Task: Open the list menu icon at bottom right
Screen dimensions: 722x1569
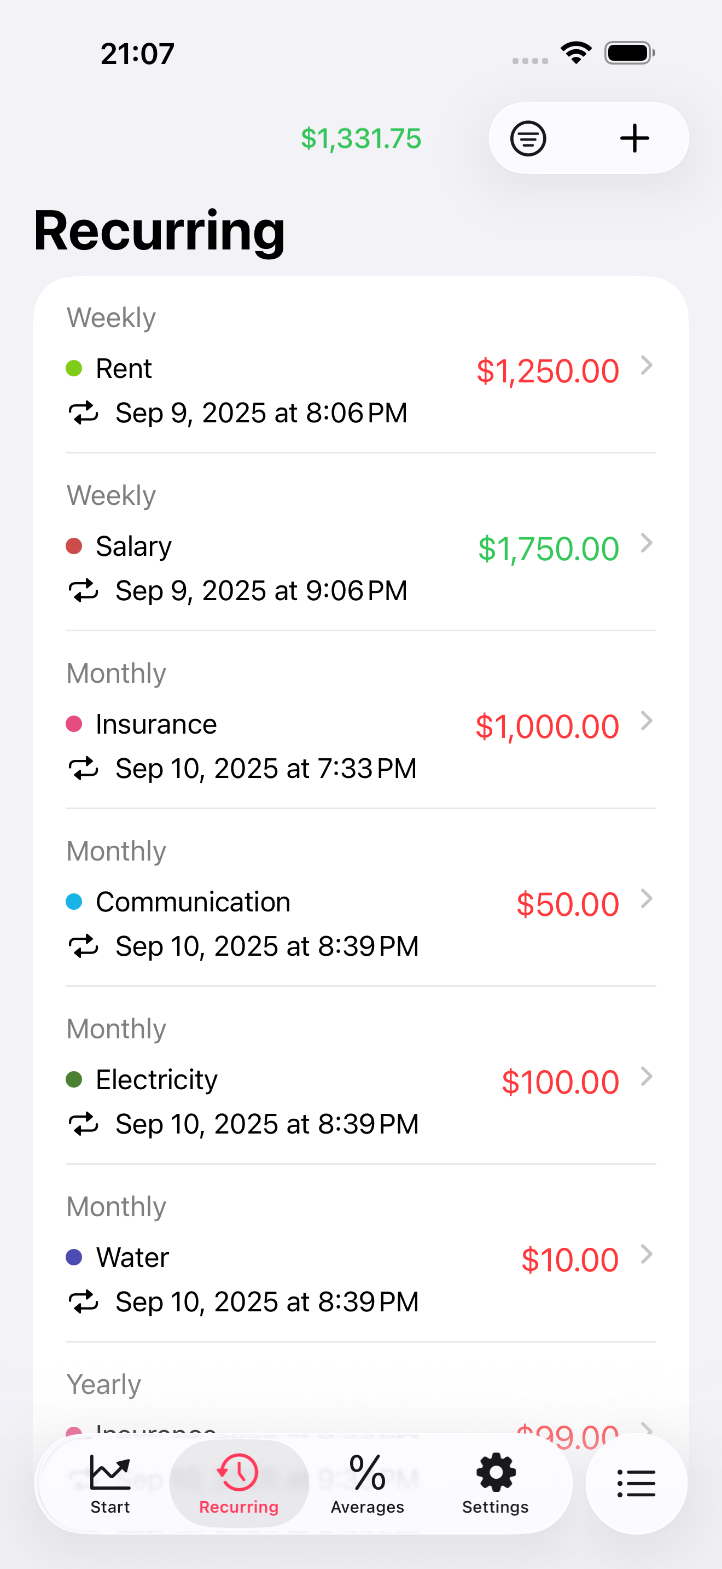Action: pos(636,1483)
